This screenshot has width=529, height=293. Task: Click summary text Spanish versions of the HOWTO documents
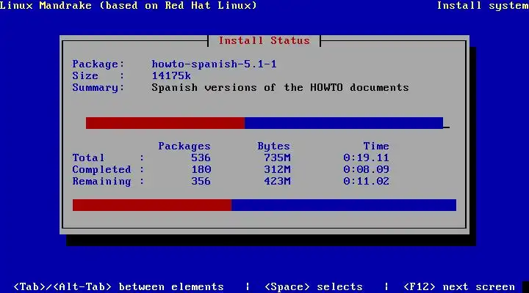click(280, 87)
